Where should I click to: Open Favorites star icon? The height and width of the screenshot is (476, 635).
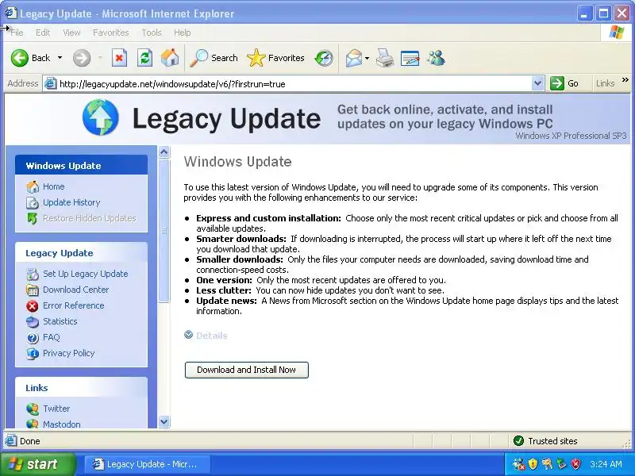(256, 58)
